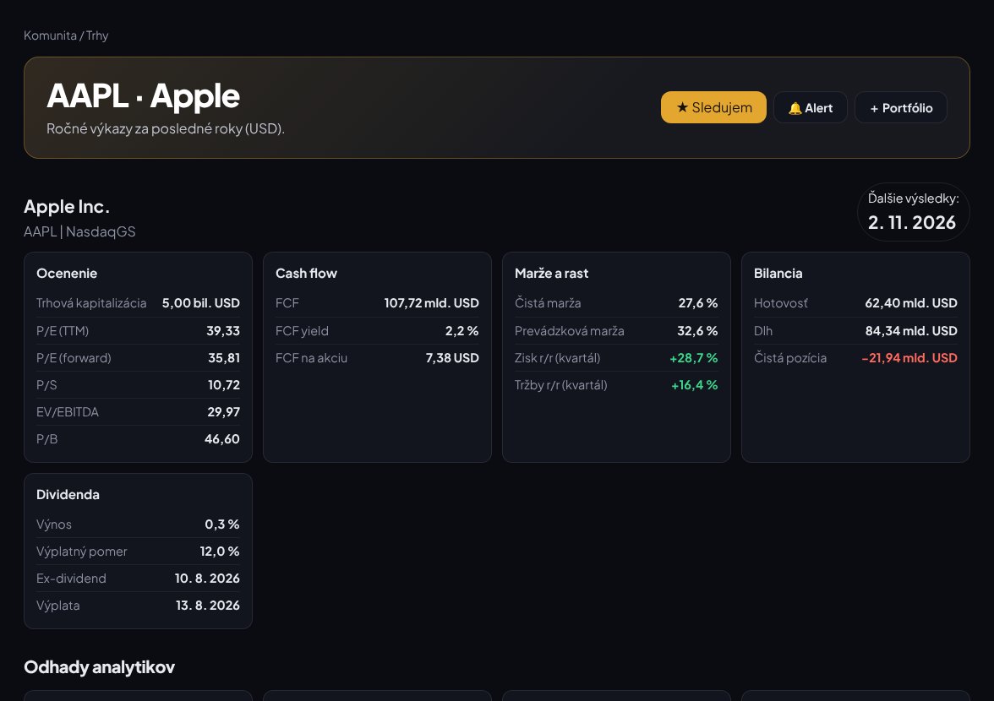The width and height of the screenshot is (994, 701).
Task: Click the EV/EBITDA value 29,97
Action: pos(224,412)
